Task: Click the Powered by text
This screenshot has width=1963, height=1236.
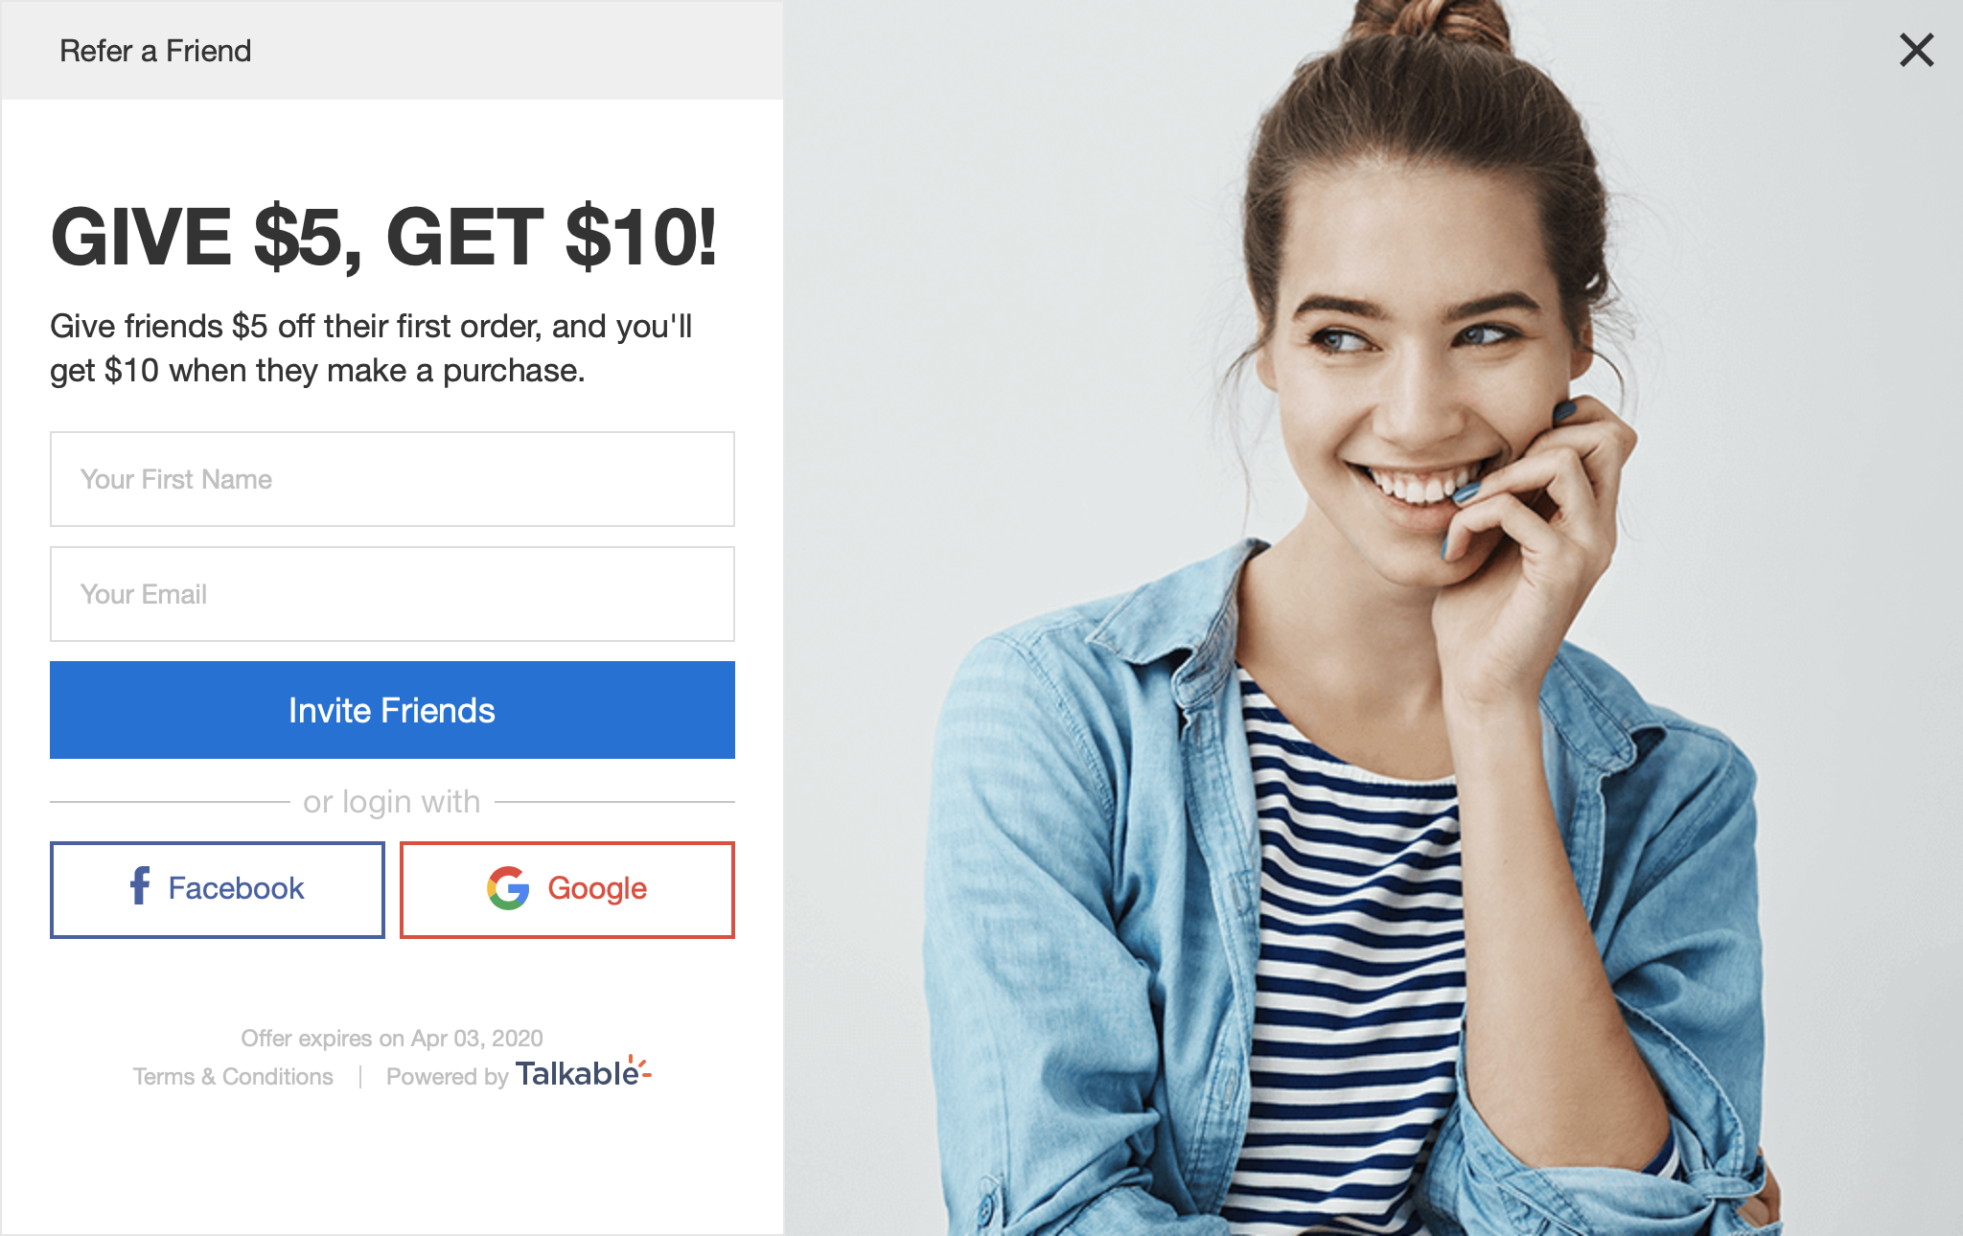Action: point(447,1077)
